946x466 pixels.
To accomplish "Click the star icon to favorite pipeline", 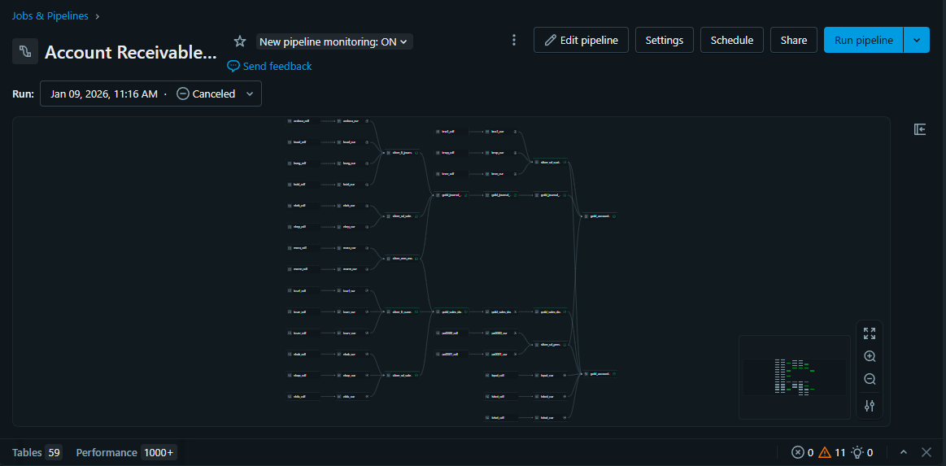I will 240,41.
